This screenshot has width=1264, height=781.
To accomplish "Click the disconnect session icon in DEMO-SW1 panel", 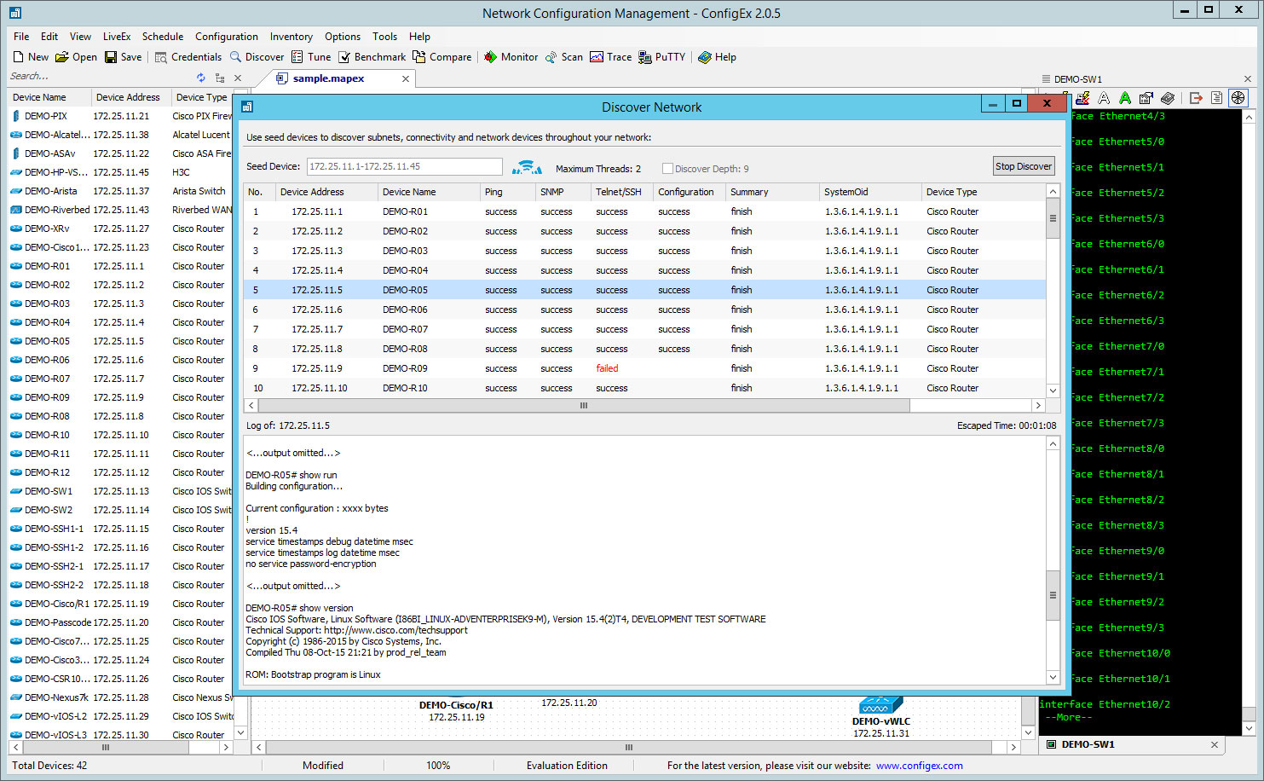I will [1082, 98].
